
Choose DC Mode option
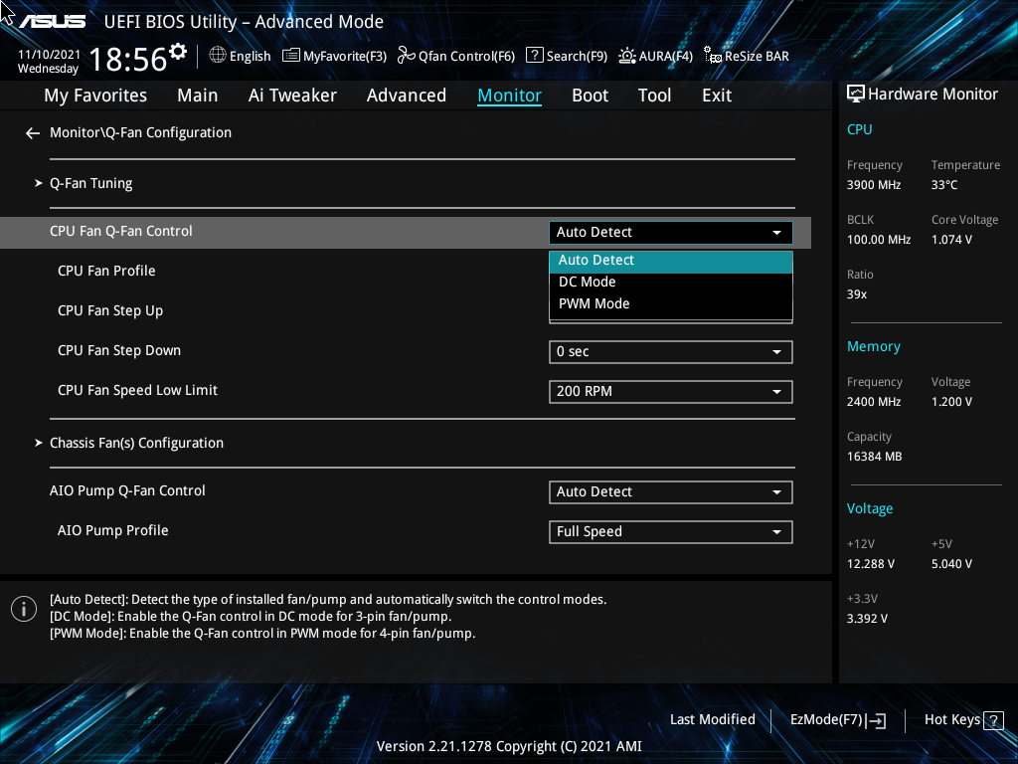click(671, 282)
